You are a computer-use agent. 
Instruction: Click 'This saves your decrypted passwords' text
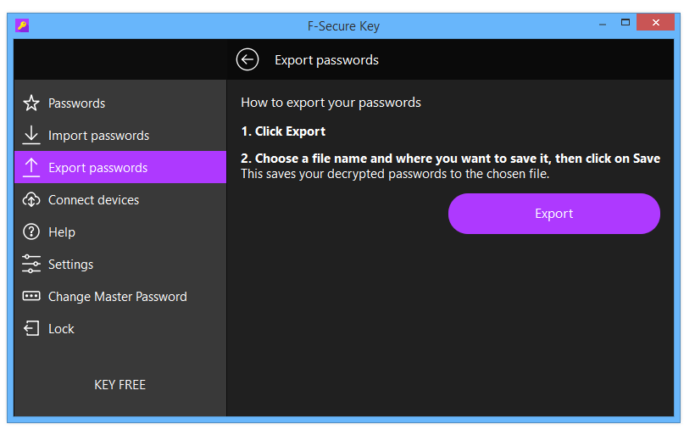point(395,174)
